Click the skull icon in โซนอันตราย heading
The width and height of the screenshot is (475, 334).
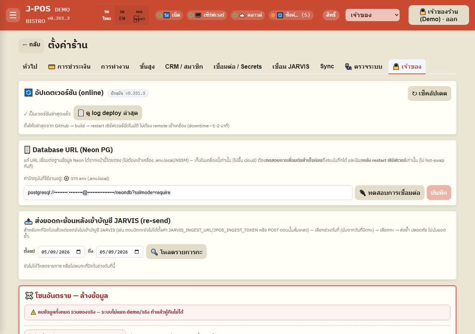coord(29,296)
